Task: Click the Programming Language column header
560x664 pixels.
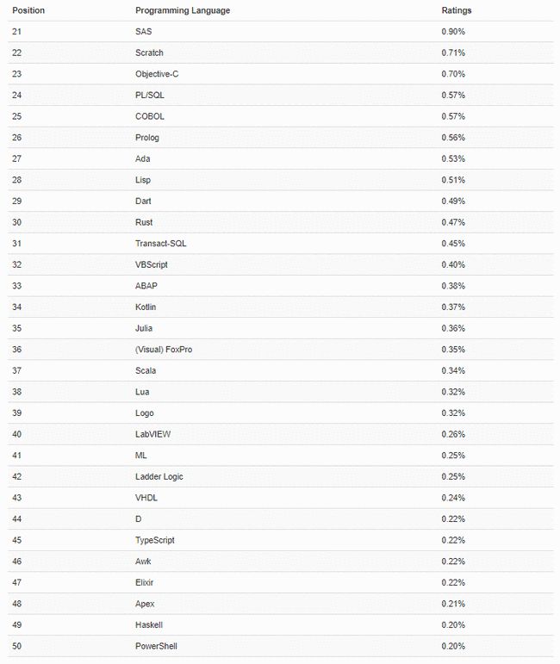Action: point(183,10)
